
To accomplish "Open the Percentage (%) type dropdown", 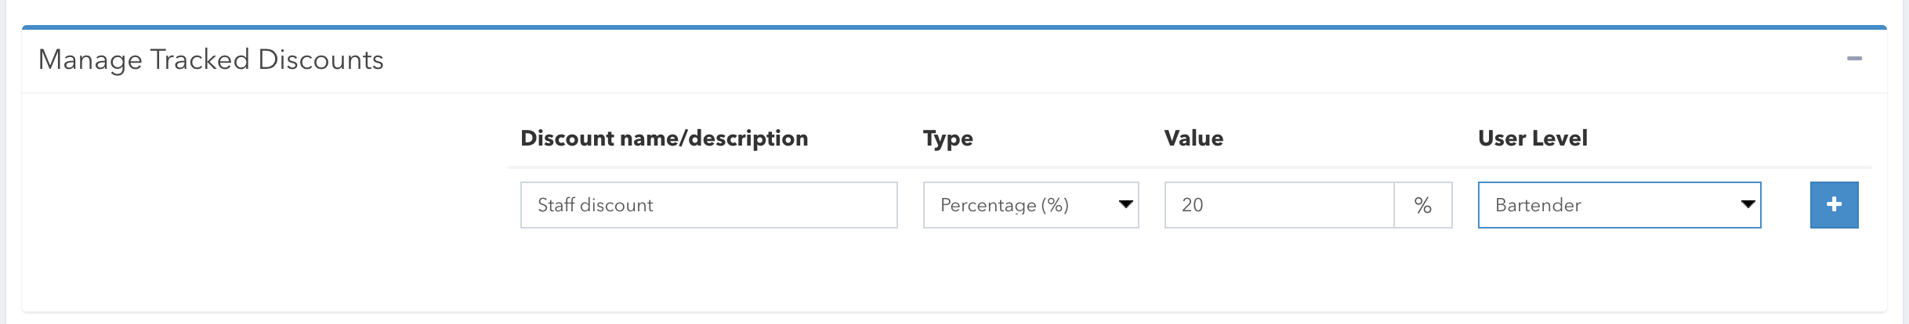I will point(1030,205).
